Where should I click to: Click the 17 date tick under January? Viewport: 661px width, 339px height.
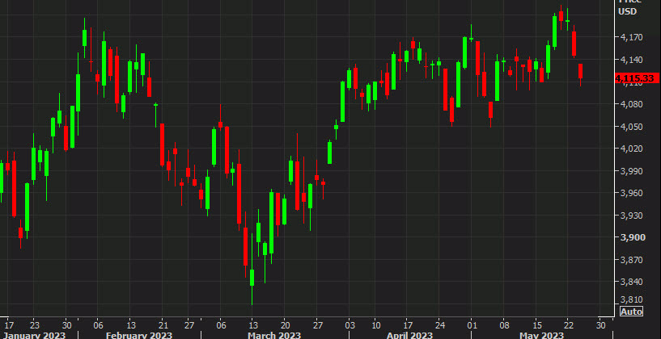click(x=9, y=325)
